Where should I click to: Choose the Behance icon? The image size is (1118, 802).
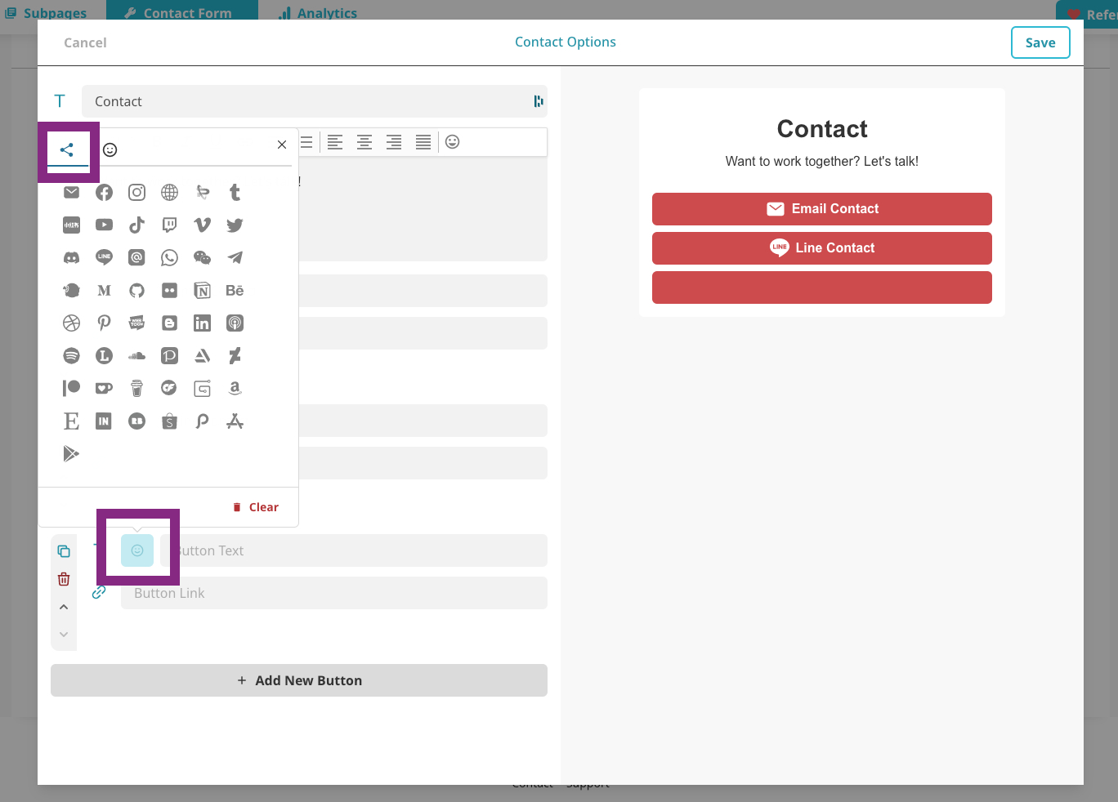[x=235, y=291]
